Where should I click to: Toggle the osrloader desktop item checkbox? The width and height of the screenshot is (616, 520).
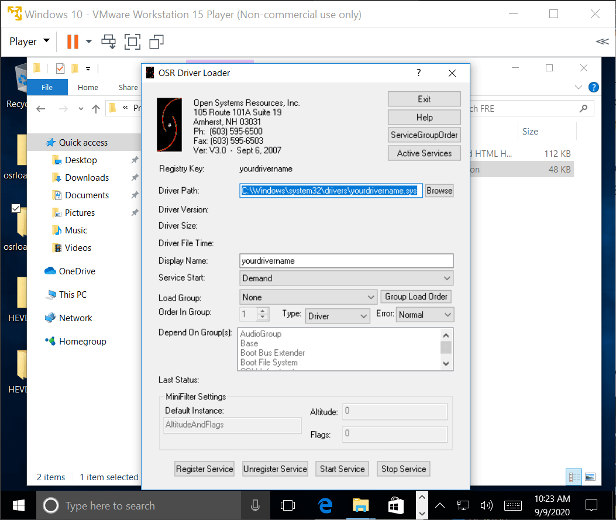coord(16,208)
